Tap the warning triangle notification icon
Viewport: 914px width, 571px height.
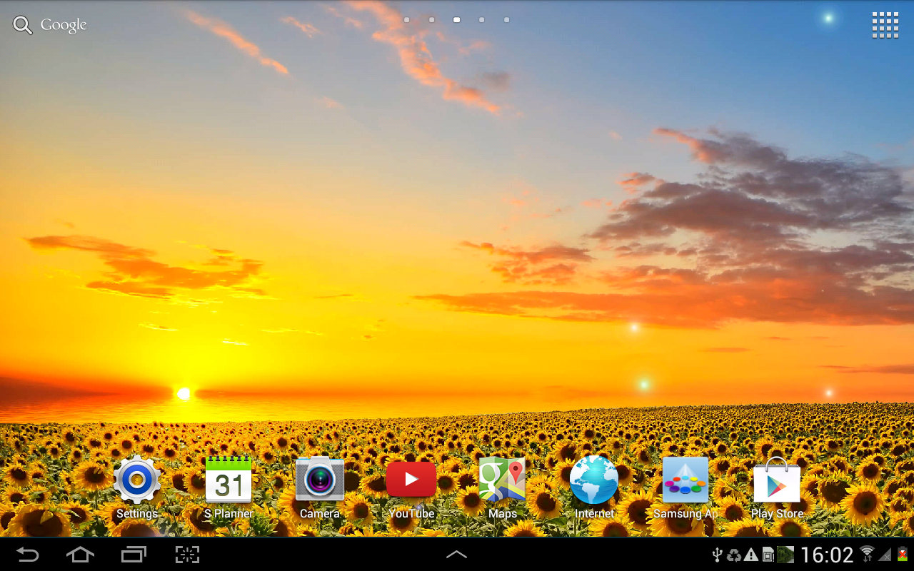pyautogui.click(x=751, y=555)
